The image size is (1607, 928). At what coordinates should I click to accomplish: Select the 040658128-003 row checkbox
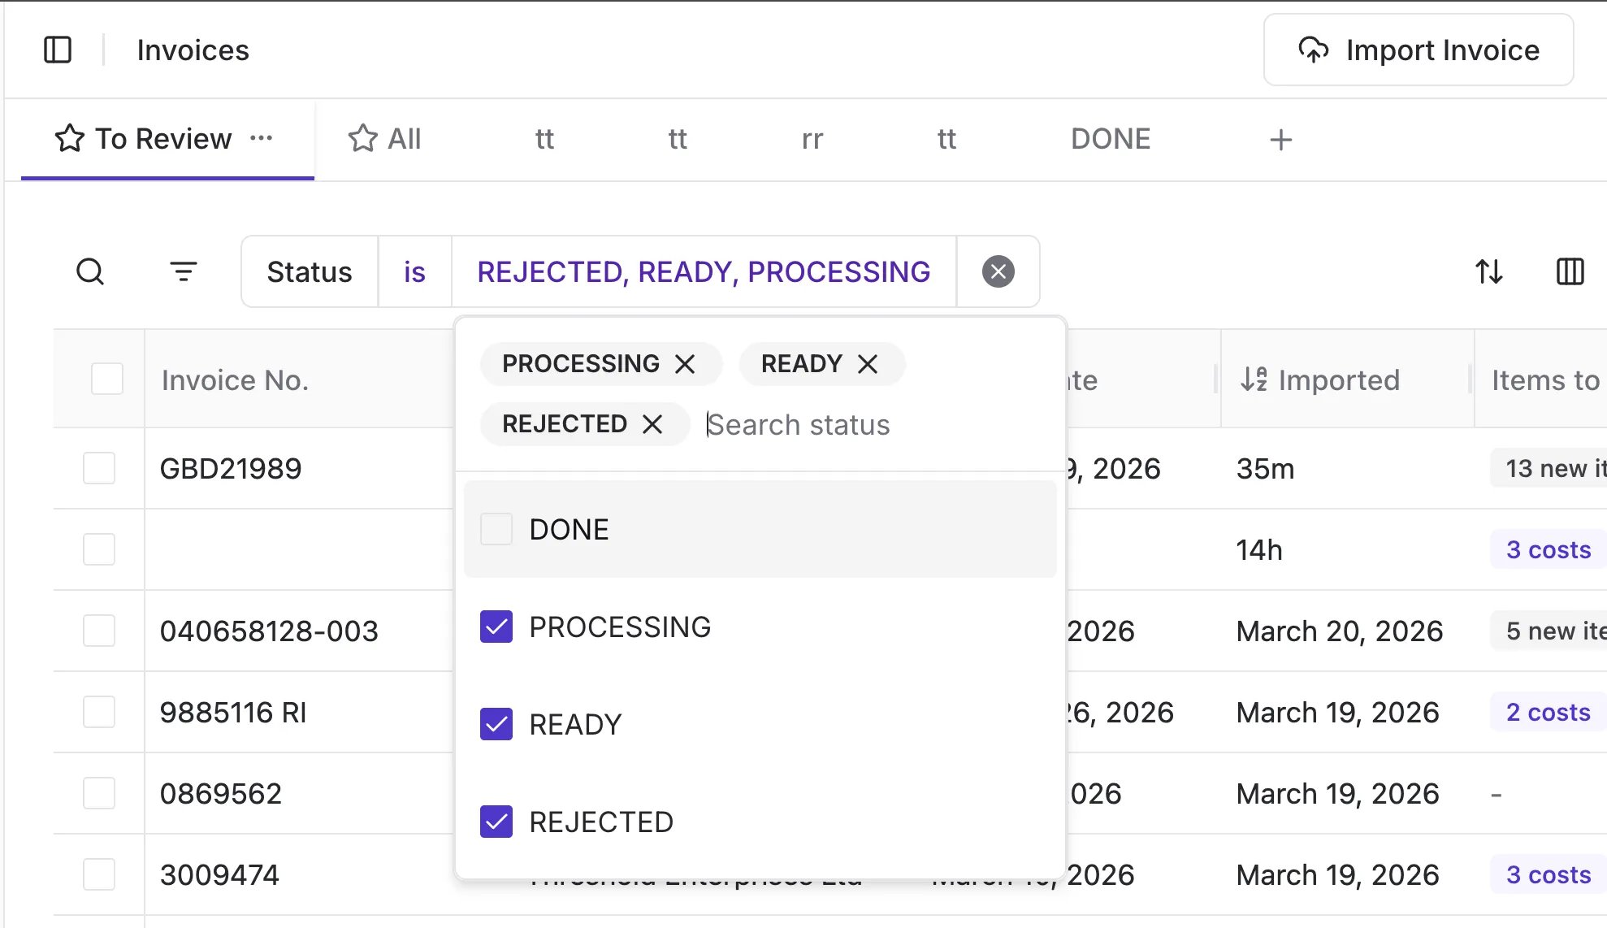(x=99, y=631)
